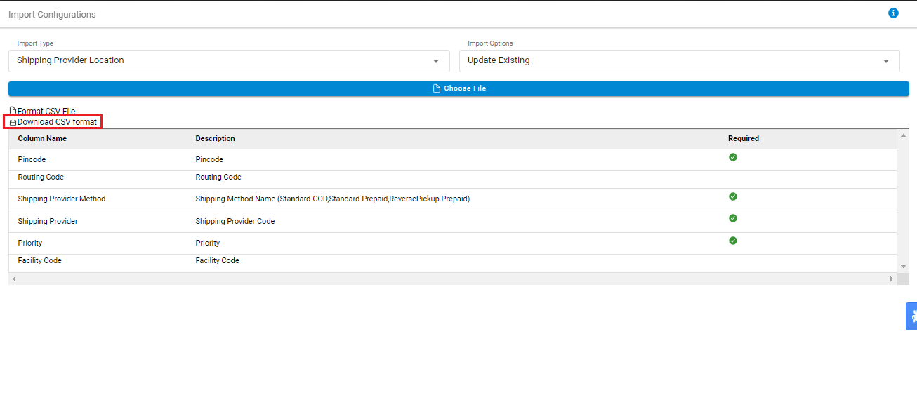The image size is (917, 402).
Task: Click the Priority row's required checkmark
Action: (733, 241)
